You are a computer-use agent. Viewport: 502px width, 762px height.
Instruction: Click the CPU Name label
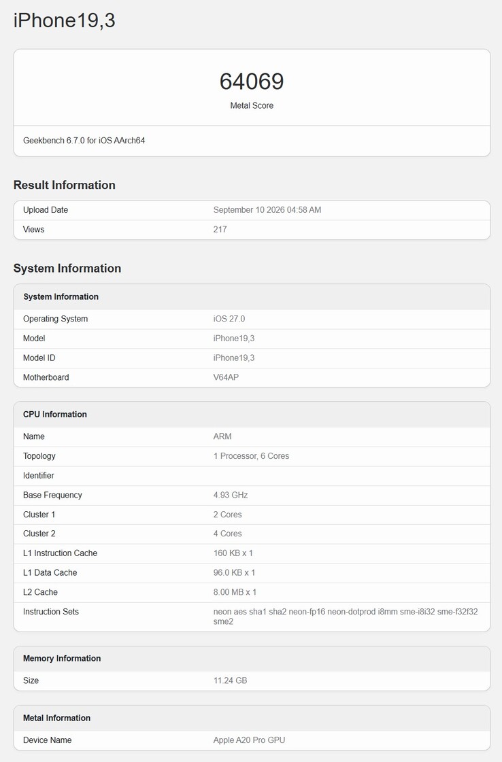34,436
